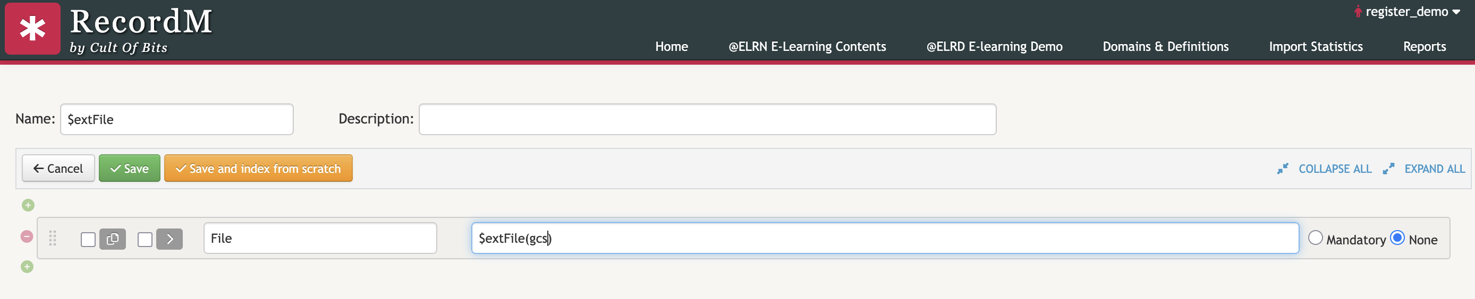Expand the File field with chevron button
This screenshot has width=1475, height=299.
click(169, 239)
